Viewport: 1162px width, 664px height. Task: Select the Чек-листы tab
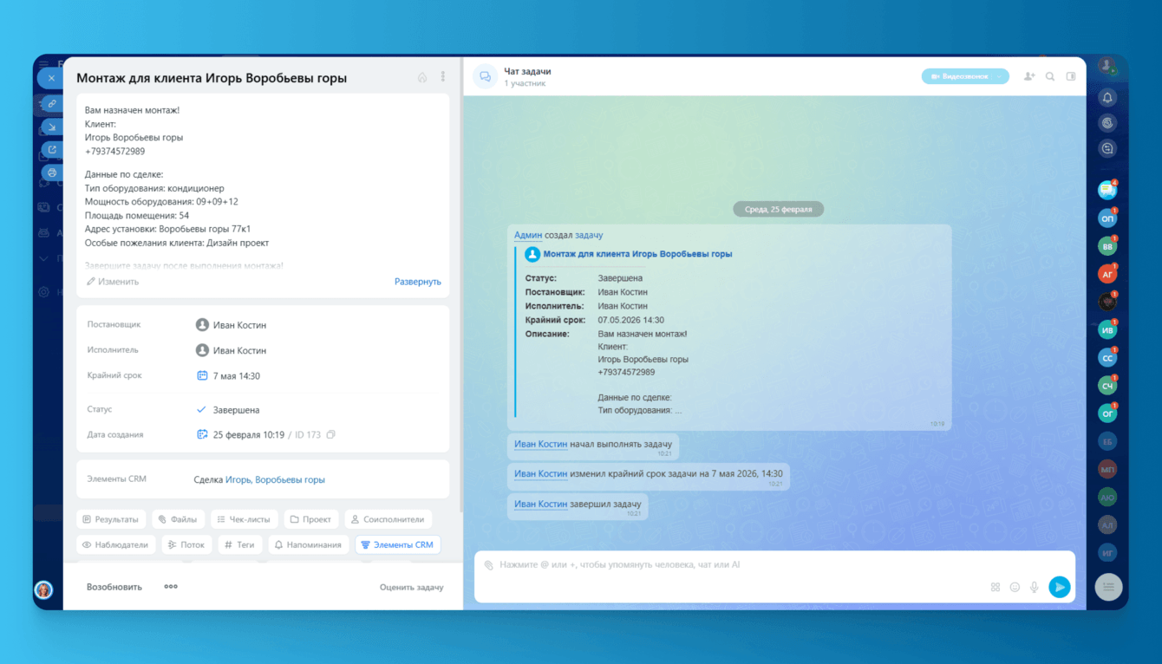point(244,519)
